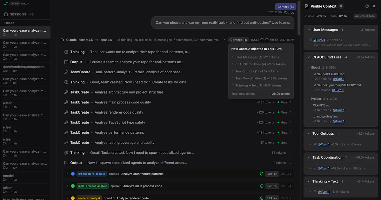Open the /model session entry
The image size is (381, 200).
(x=25, y=177)
